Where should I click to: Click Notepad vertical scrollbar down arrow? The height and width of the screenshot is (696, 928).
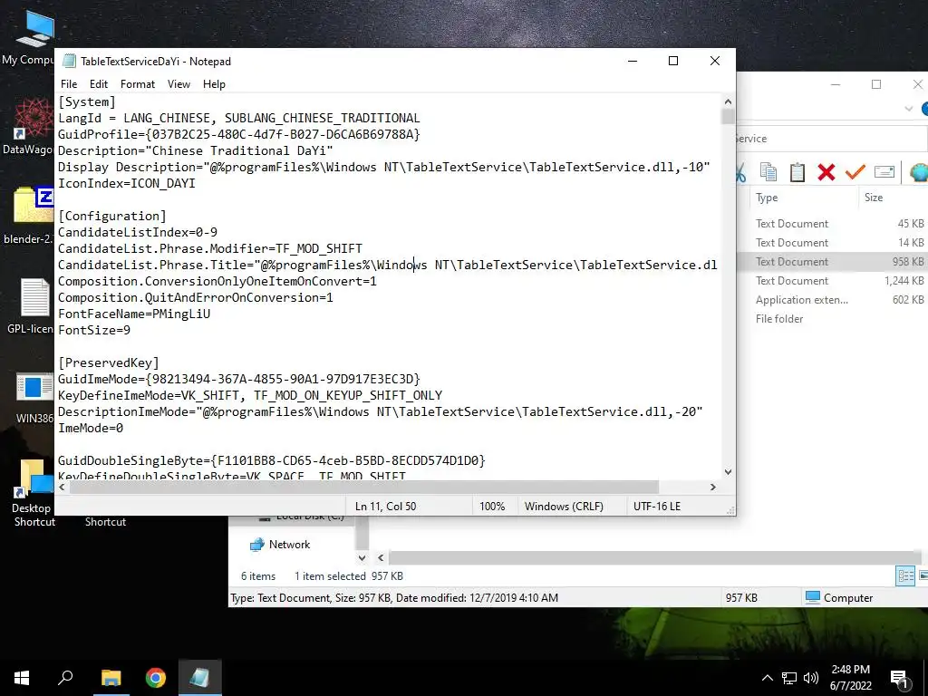pyautogui.click(x=728, y=471)
